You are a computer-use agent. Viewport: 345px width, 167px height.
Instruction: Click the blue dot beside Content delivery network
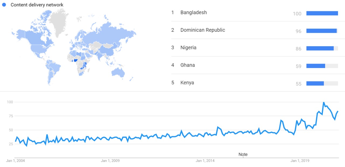coord(4,5)
